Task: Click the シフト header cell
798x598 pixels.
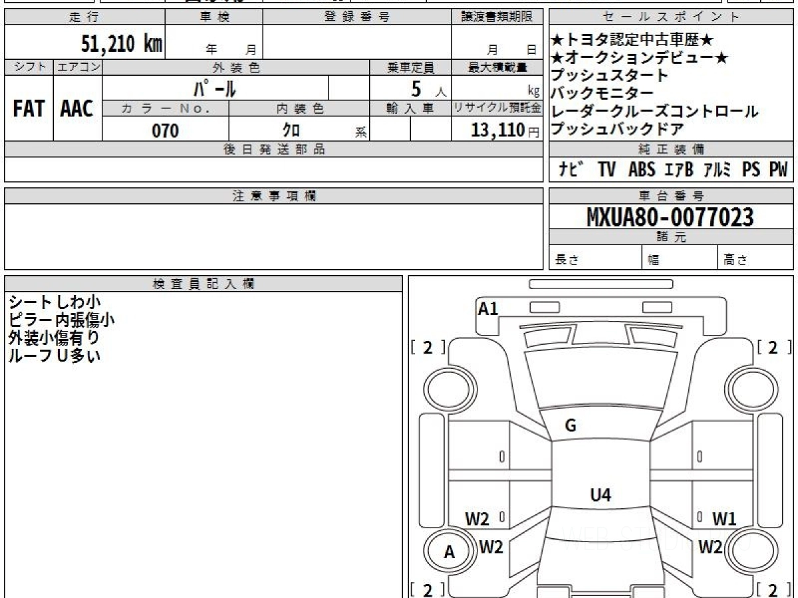Action: [x=29, y=67]
